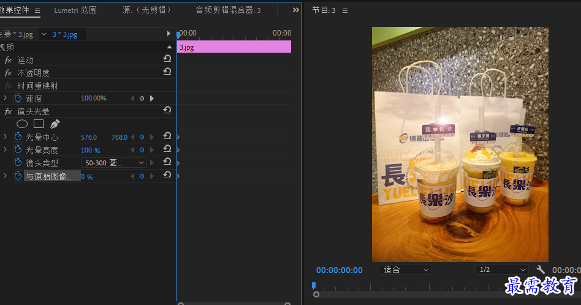
Task: Toggle 光晕中心 animation stopwatch
Action: (x=18, y=137)
